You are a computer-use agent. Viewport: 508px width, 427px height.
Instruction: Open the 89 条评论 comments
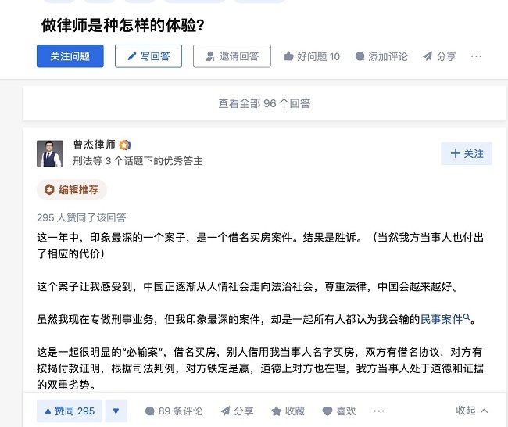tap(174, 411)
